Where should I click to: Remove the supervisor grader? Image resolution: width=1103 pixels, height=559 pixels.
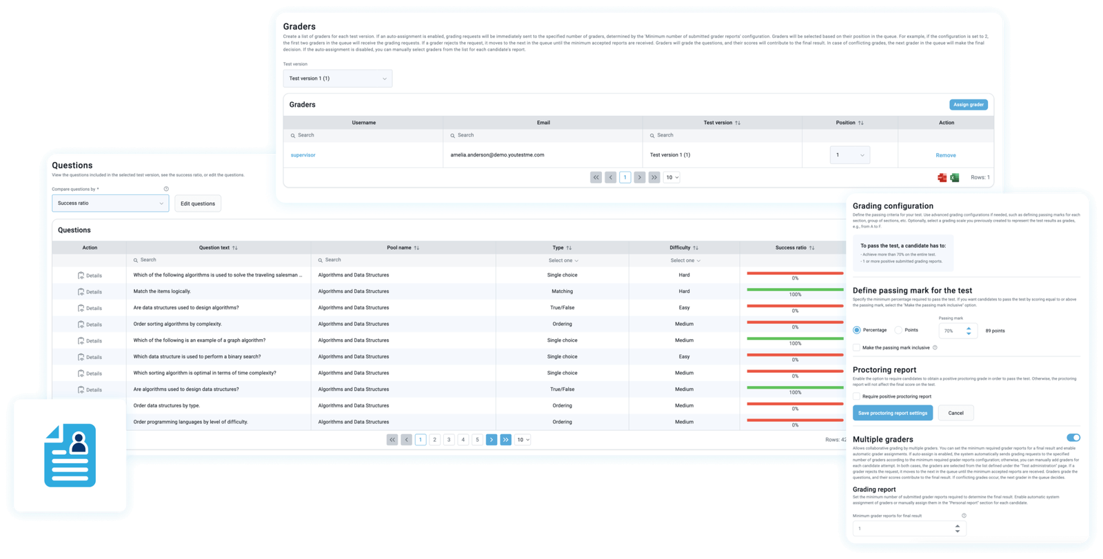(945, 156)
